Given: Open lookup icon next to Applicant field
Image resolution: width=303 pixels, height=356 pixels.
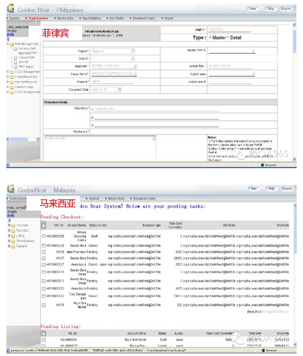Looking at the screenshot, I should [x=135, y=66].
